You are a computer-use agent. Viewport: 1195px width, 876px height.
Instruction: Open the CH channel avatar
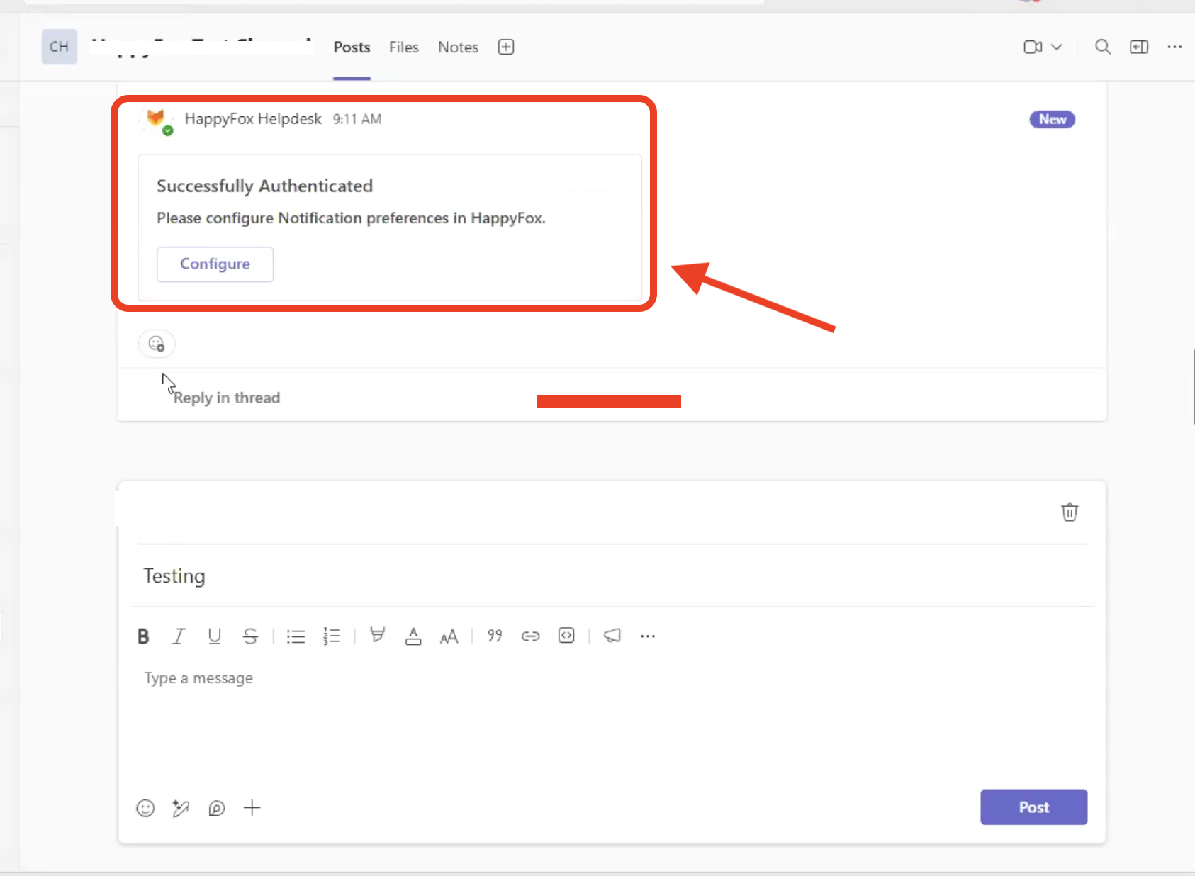60,47
